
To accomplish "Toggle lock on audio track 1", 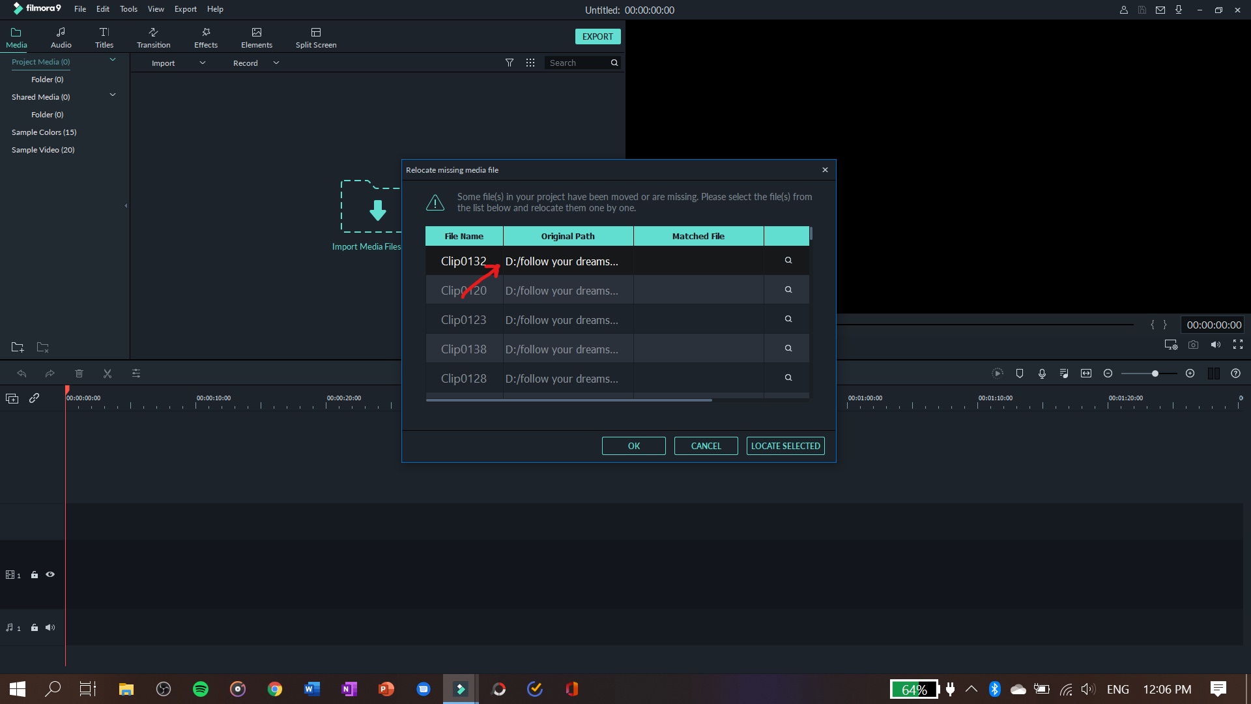I will (x=35, y=628).
